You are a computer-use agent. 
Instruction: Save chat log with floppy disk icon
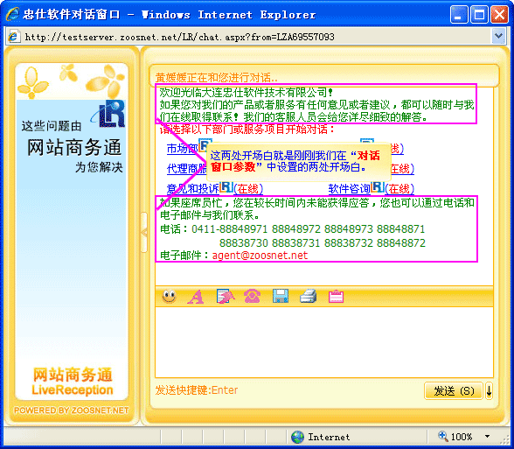[x=281, y=296]
